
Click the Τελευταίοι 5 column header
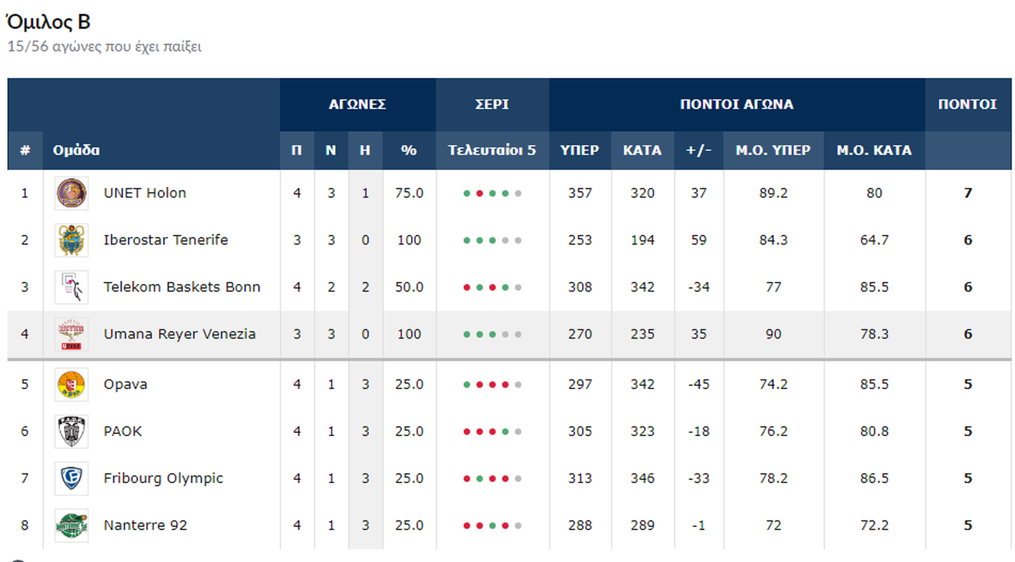pos(492,151)
